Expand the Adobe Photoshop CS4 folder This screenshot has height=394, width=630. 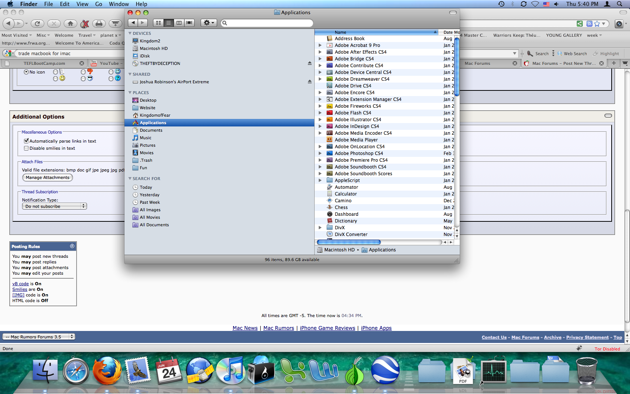click(x=320, y=153)
